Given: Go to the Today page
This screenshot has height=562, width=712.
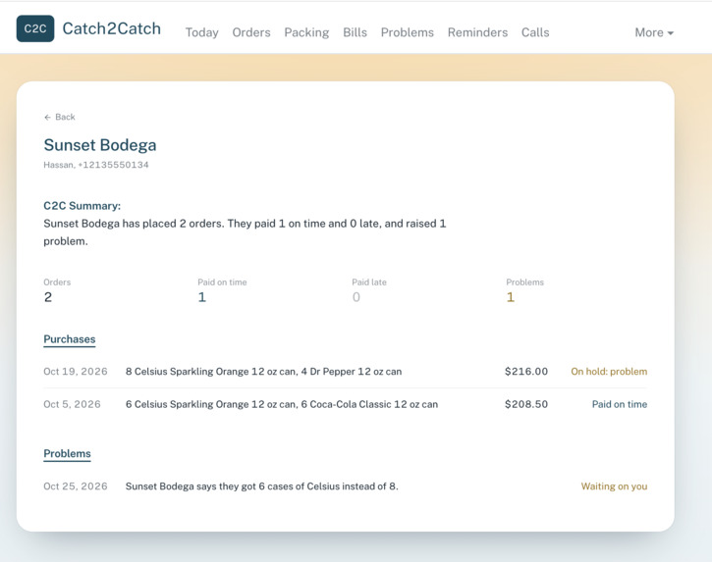Looking at the screenshot, I should (201, 32).
